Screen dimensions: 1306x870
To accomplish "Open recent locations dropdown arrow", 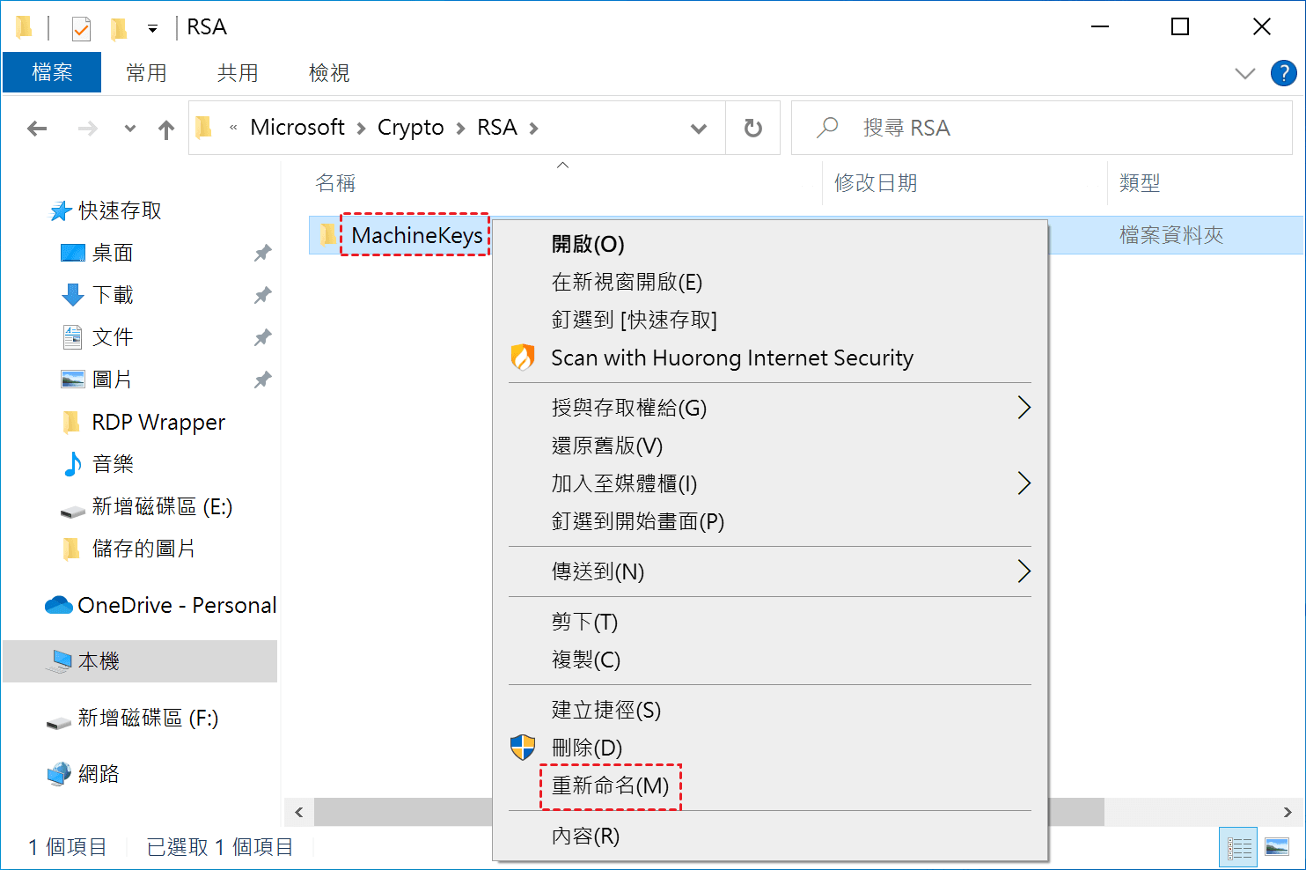I will [x=130, y=129].
